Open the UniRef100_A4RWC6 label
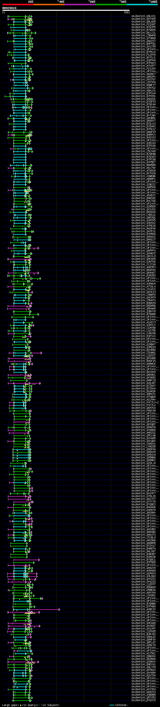This screenshot has width=160, height=707. pos(143,364)
